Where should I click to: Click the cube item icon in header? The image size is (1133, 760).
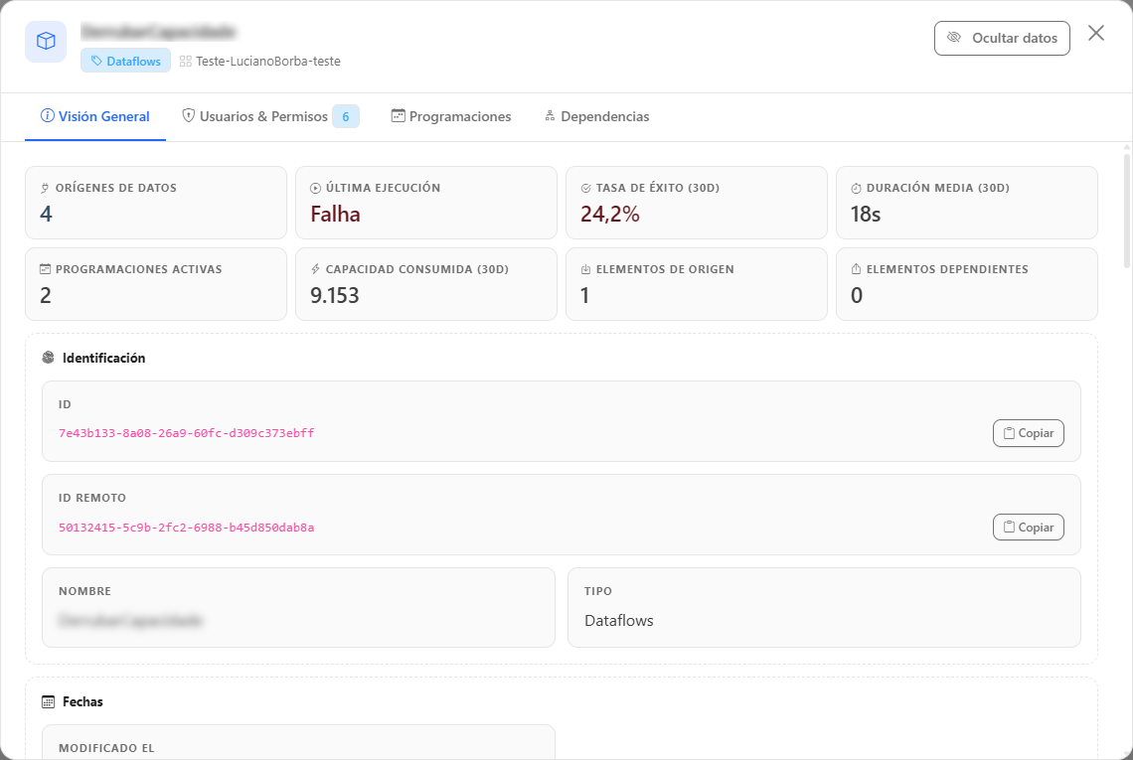point(46,41)
